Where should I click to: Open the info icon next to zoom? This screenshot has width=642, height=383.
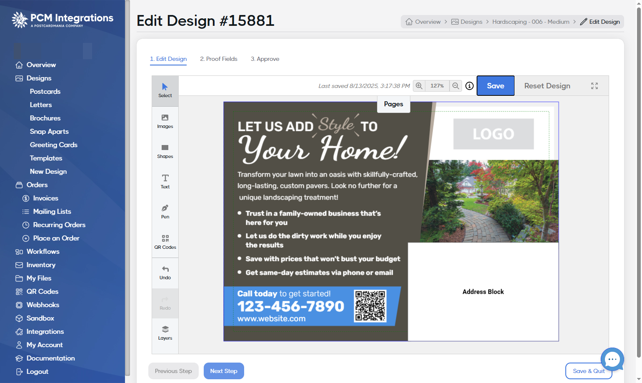[x=470, y=86]
